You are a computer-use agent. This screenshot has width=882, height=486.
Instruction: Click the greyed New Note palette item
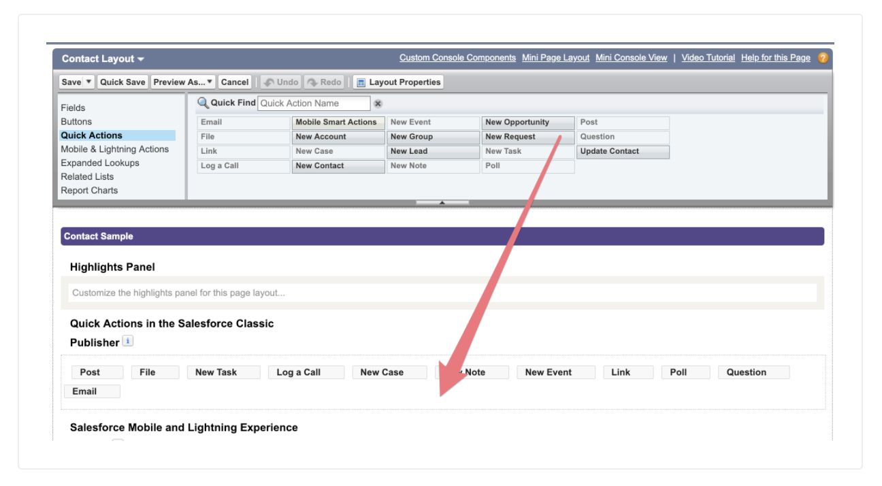pos(434,166)
